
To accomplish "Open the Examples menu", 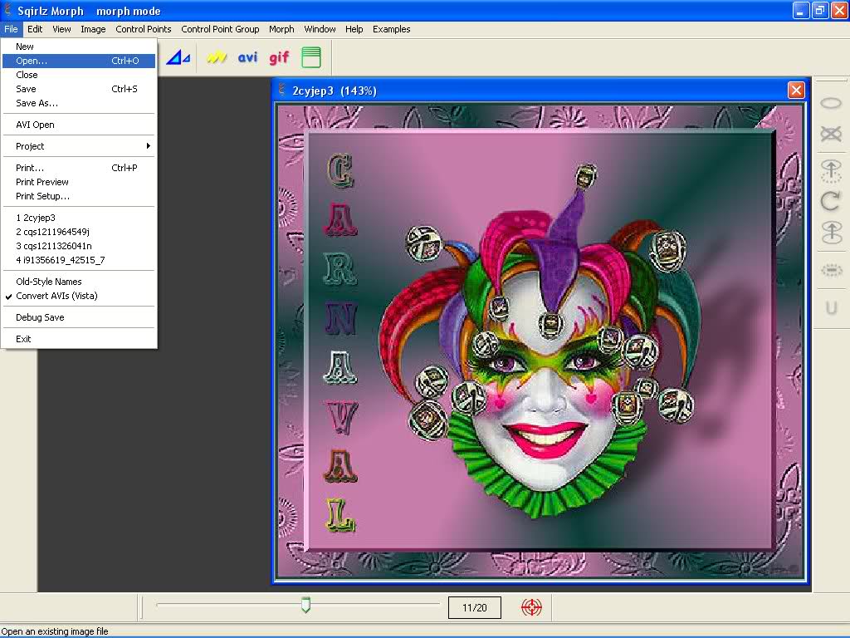I will point(392,29).
